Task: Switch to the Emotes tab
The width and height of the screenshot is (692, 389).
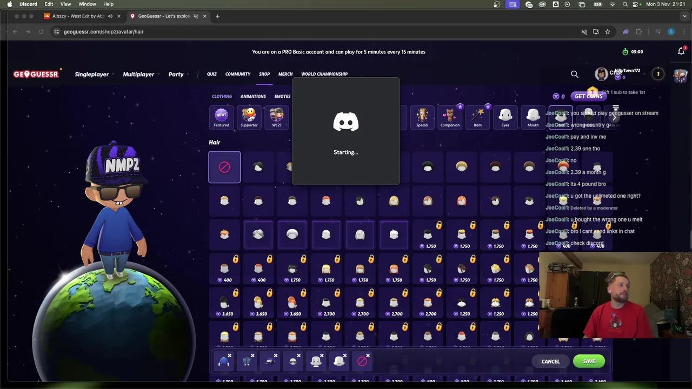Action: point(282,96)
